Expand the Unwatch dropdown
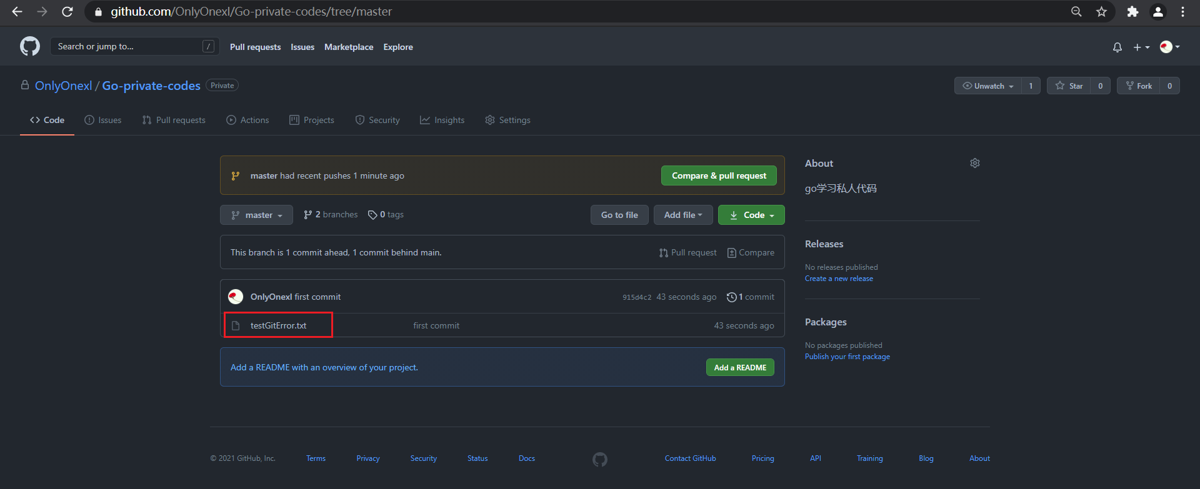 (987, 86)
